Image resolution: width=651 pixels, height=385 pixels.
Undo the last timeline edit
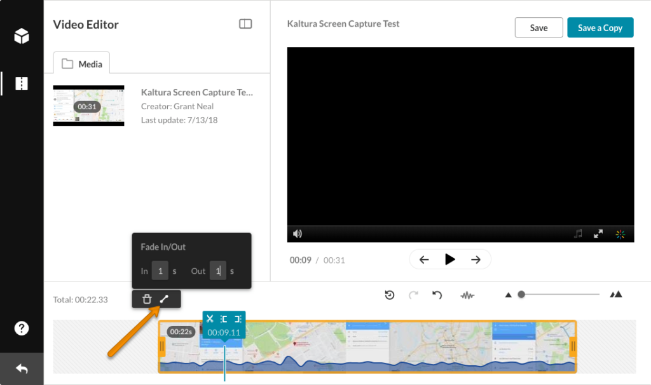437,294
